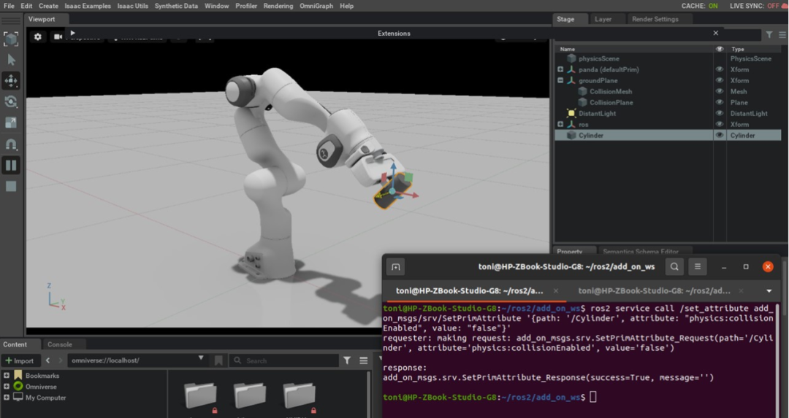Open terminal search magnifier

click(674, 267)
